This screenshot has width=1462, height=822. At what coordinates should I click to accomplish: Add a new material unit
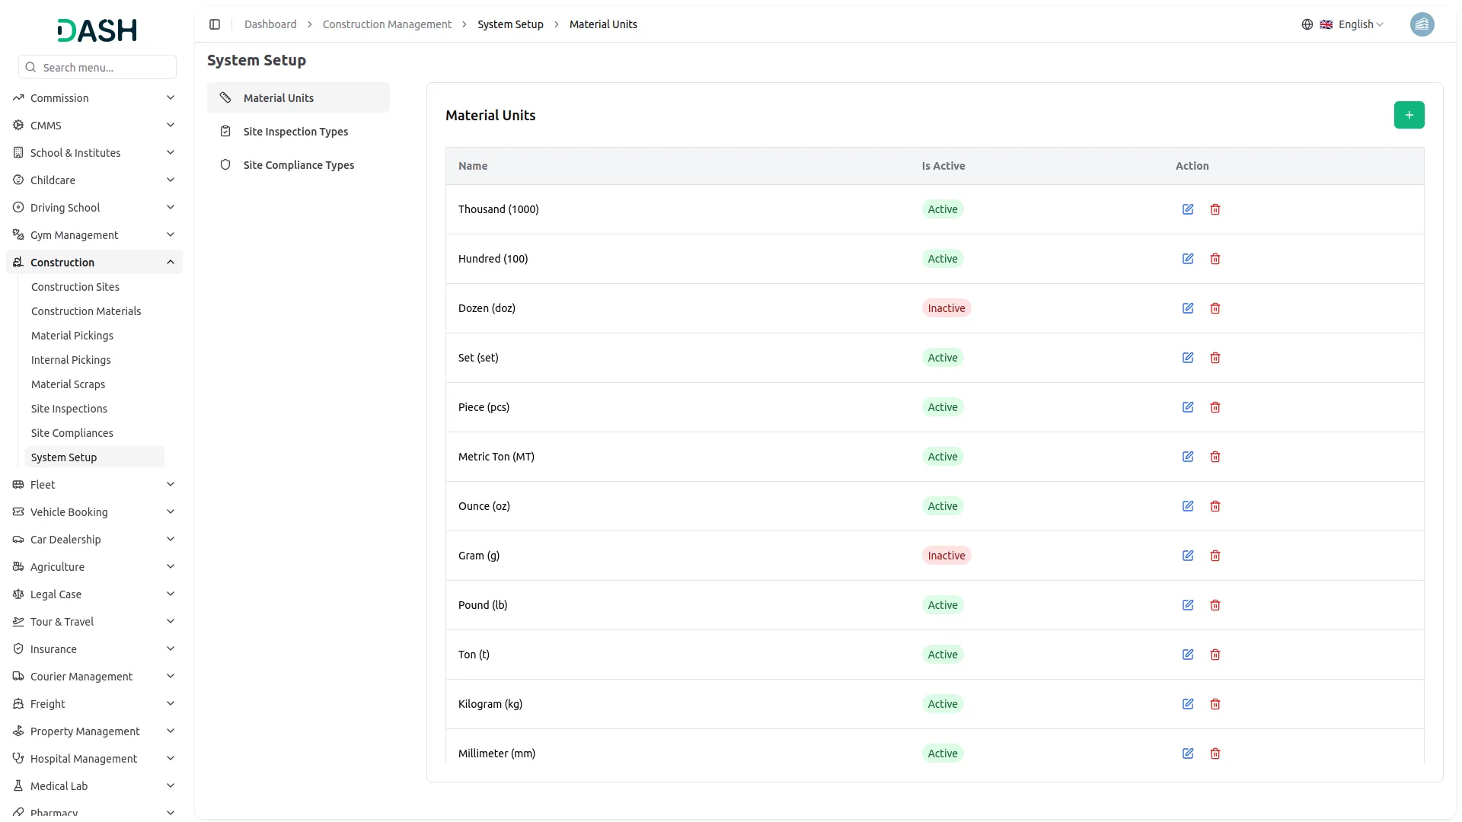point(1408,115)
